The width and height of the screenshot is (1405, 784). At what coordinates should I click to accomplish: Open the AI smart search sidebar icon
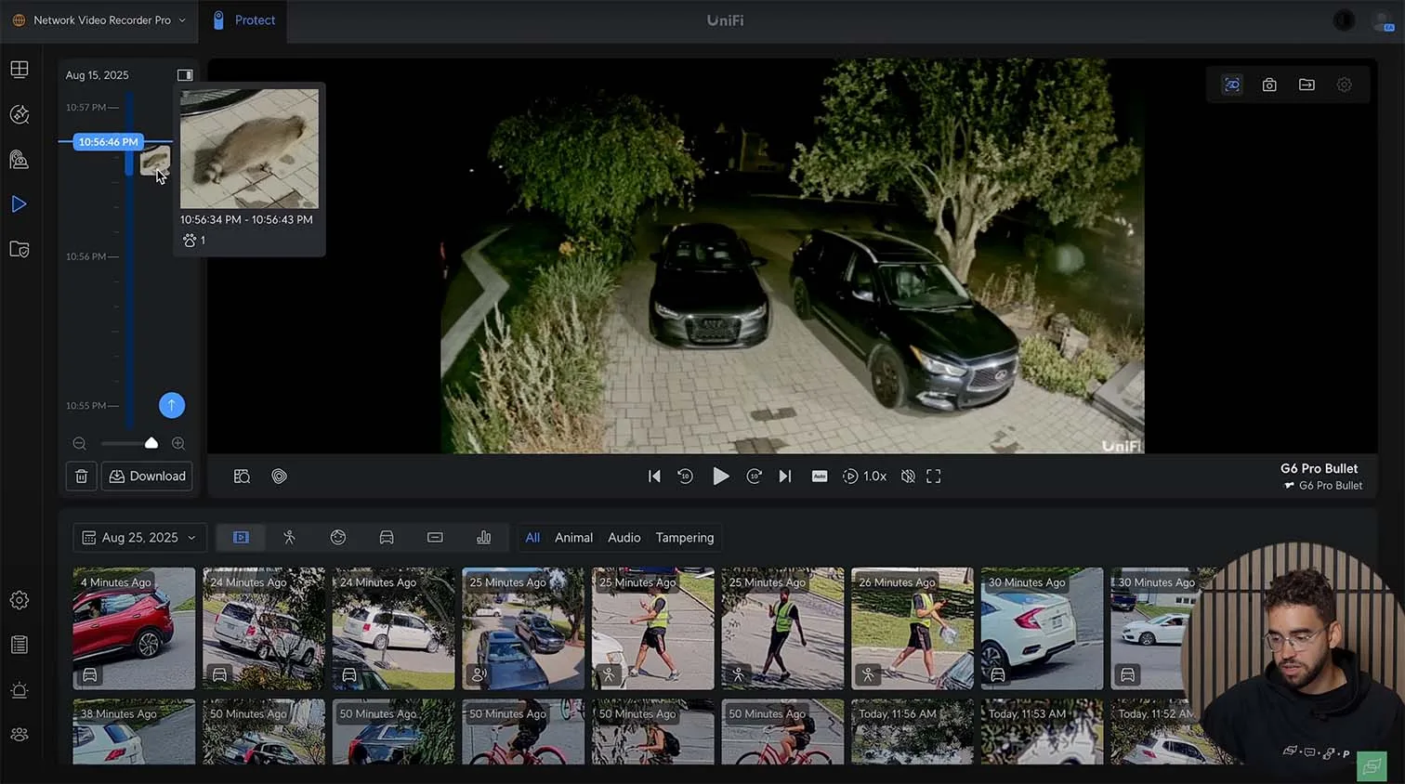(20, 114)
